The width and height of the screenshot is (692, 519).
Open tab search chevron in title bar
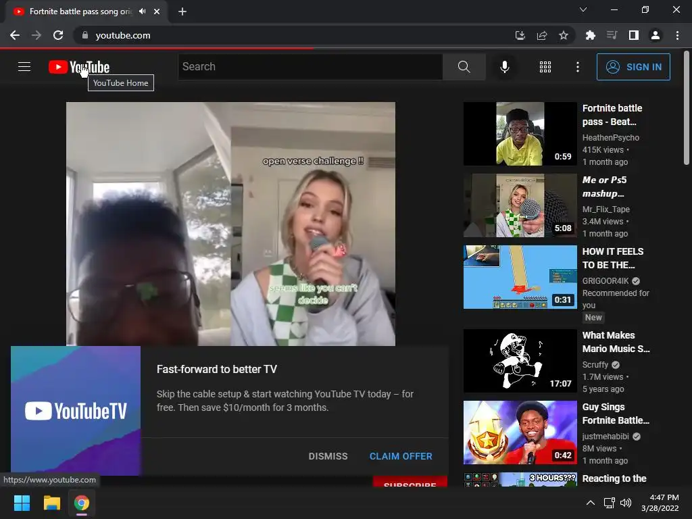pyautogui.click(x=583, y=9)
